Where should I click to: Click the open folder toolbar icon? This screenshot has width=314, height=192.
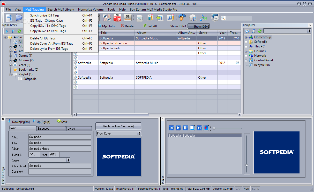click(19, 18)
